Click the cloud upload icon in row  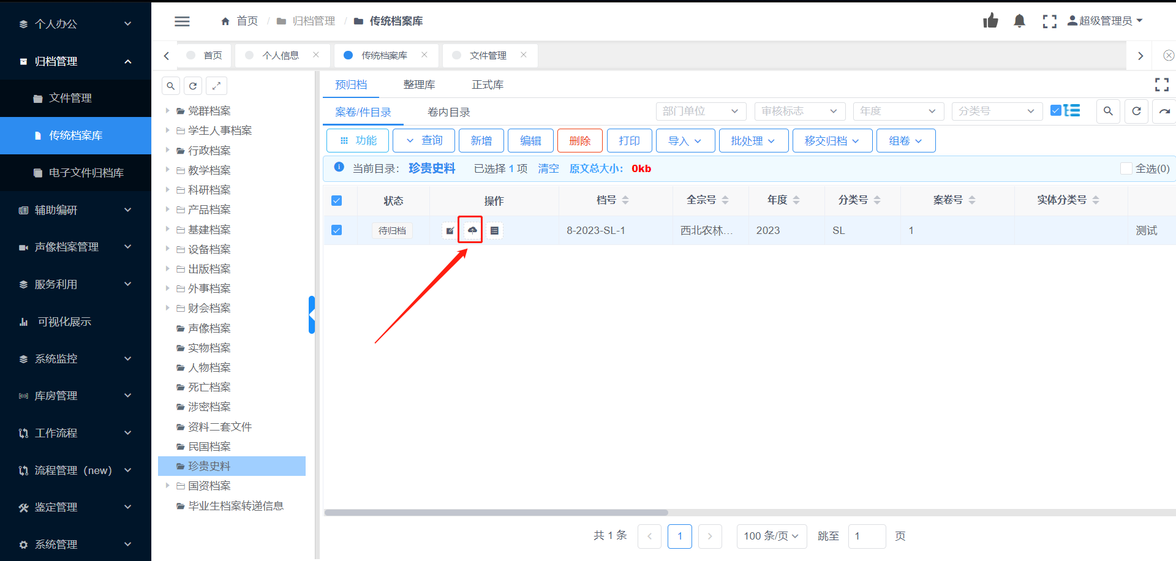click(x=472, y=230)
